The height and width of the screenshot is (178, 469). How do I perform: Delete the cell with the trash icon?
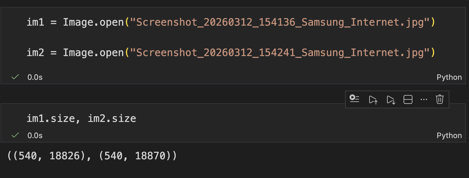pos(440,99)
